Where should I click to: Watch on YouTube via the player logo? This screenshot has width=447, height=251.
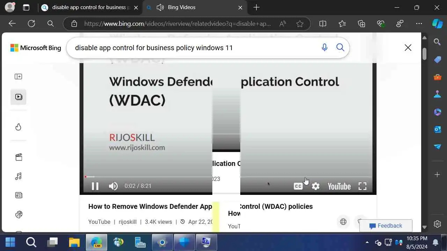coord(339,186)
